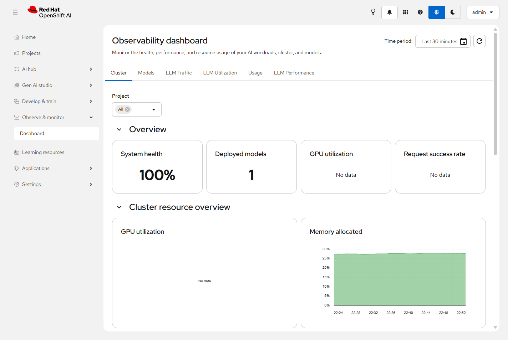Open the hamburger navigation menu
Screen dimensions: 508x340
[15, 12]
